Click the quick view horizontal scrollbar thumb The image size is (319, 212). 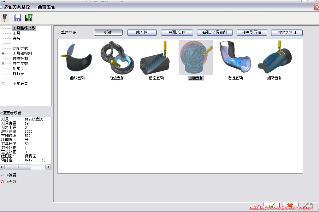[x=18, y=167]
